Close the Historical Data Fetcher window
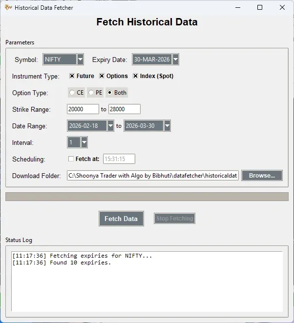Image resolution: width=294 pixels, height=323 pixels. pyautogui.click(x=282, y=8)
